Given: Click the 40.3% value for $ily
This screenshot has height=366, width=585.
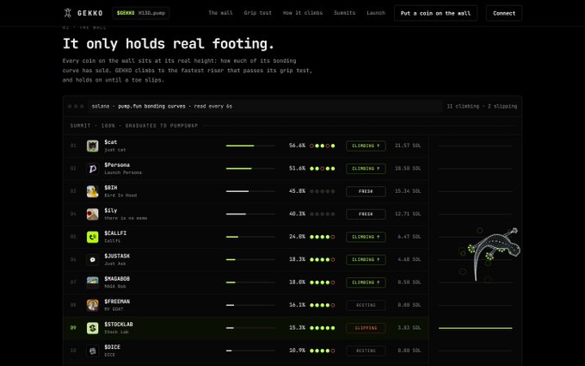Looking at the screenshot, I should pyautogui.click(x=297, y=214).
